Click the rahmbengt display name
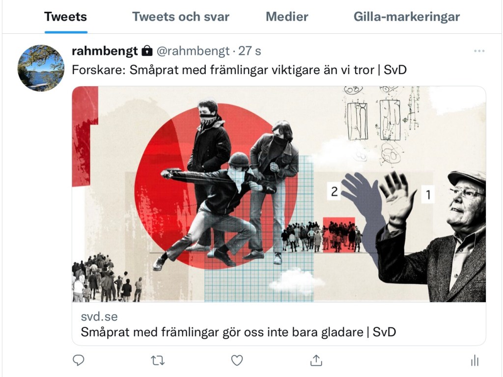 point(105,51)
